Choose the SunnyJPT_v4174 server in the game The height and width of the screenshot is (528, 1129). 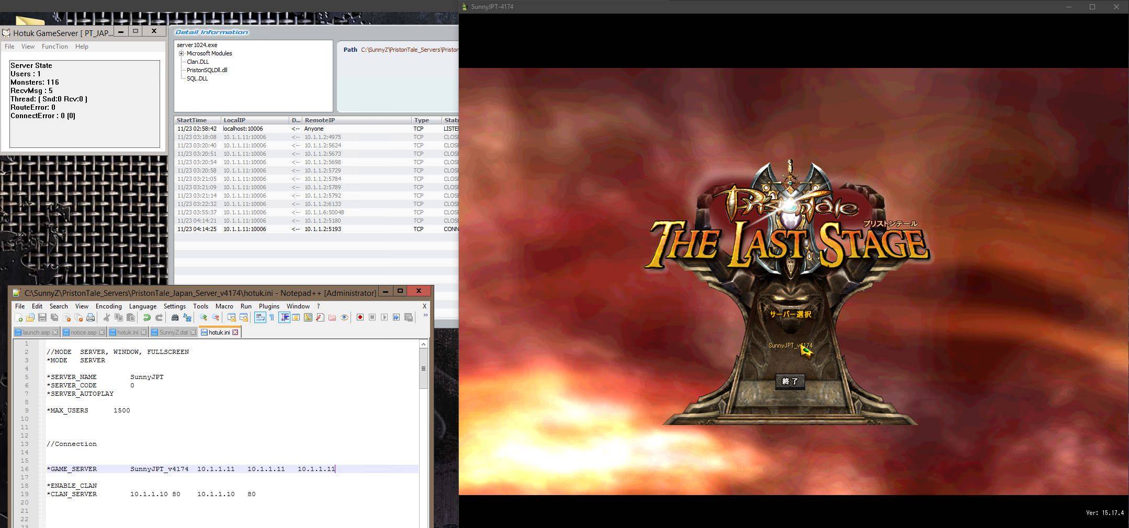[x=790, y=346]
